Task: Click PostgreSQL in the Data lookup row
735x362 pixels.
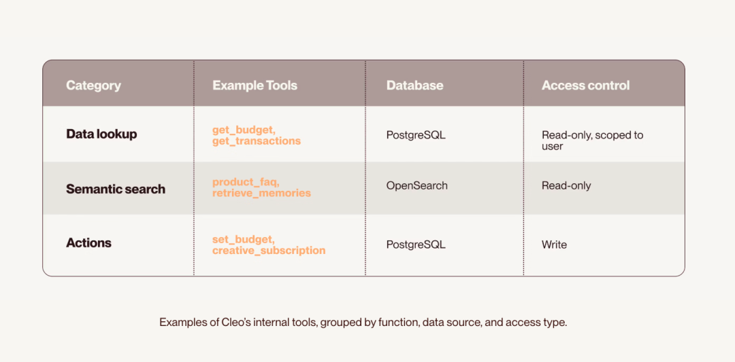Action: pyautogui.click(x=416, y=135)
